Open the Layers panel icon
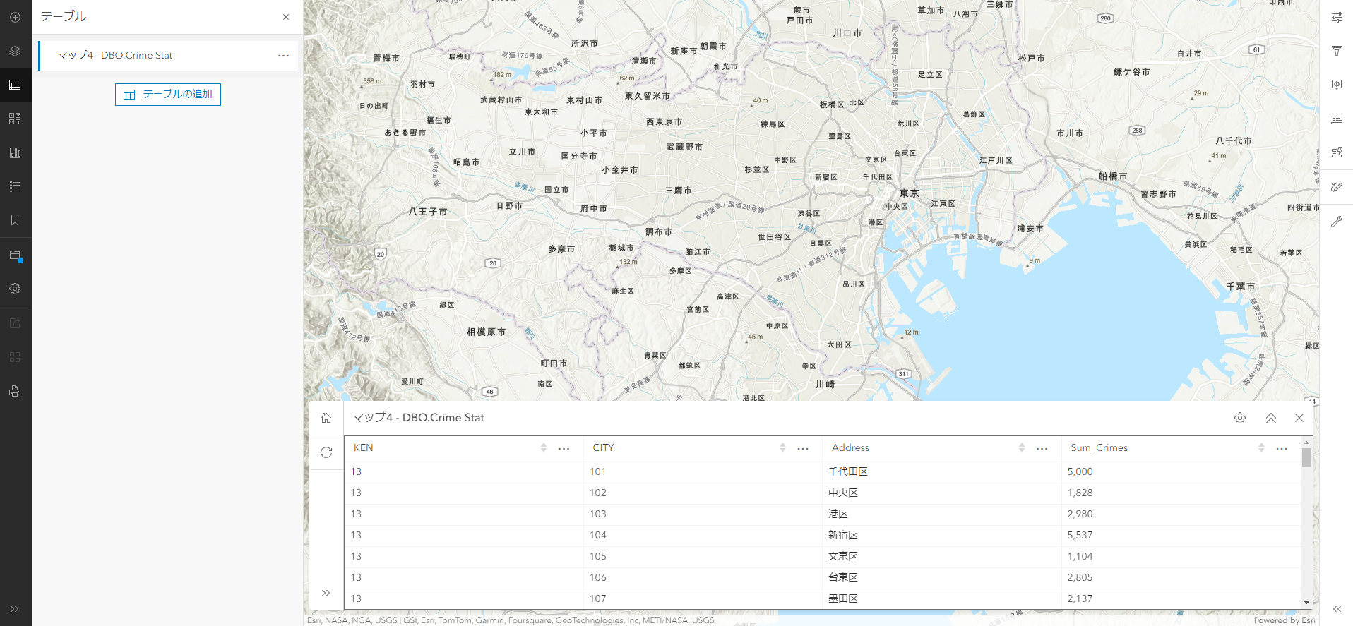The width and height of the screenshot is (1353, 626). coord(15,51)
